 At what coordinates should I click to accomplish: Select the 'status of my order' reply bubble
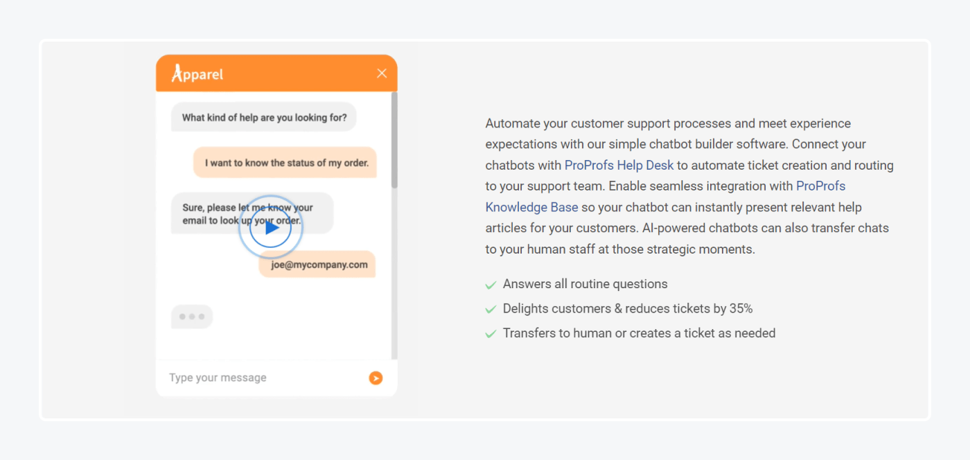tap(285, 163)
